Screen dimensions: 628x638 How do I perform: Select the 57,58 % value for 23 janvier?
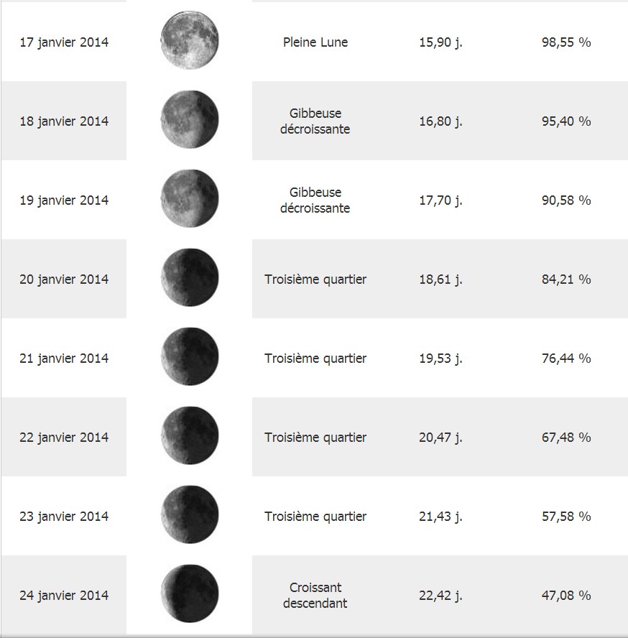pos(566,517)
